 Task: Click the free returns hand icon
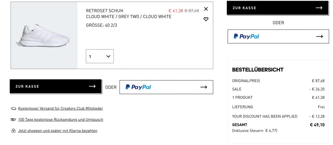coord(13,120)
